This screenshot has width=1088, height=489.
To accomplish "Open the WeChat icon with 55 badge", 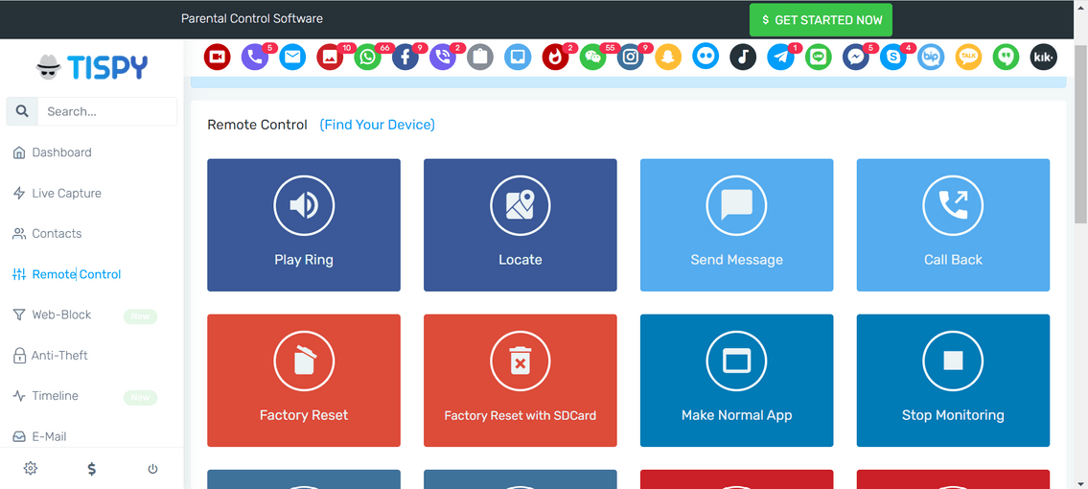I will (592, 57).
